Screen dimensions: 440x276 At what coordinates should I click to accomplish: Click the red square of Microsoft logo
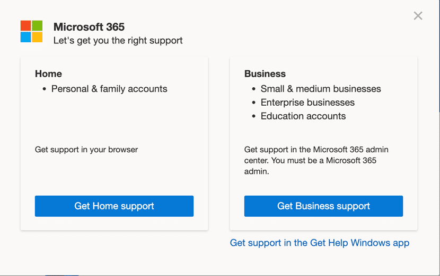[x=25, y=25]
